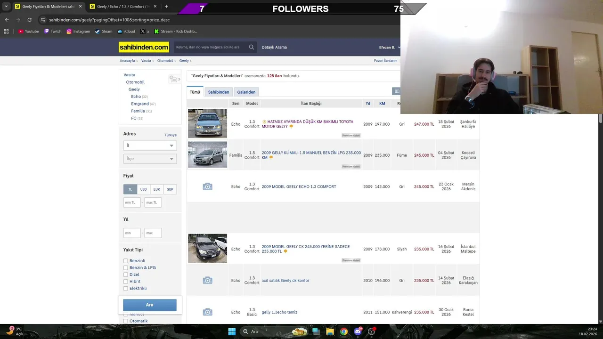Open 2009 MODEL GEELY ECHO 1.3 COMFORT listing
The width and height of the screenshot is (603, 339).
[299, 187]
